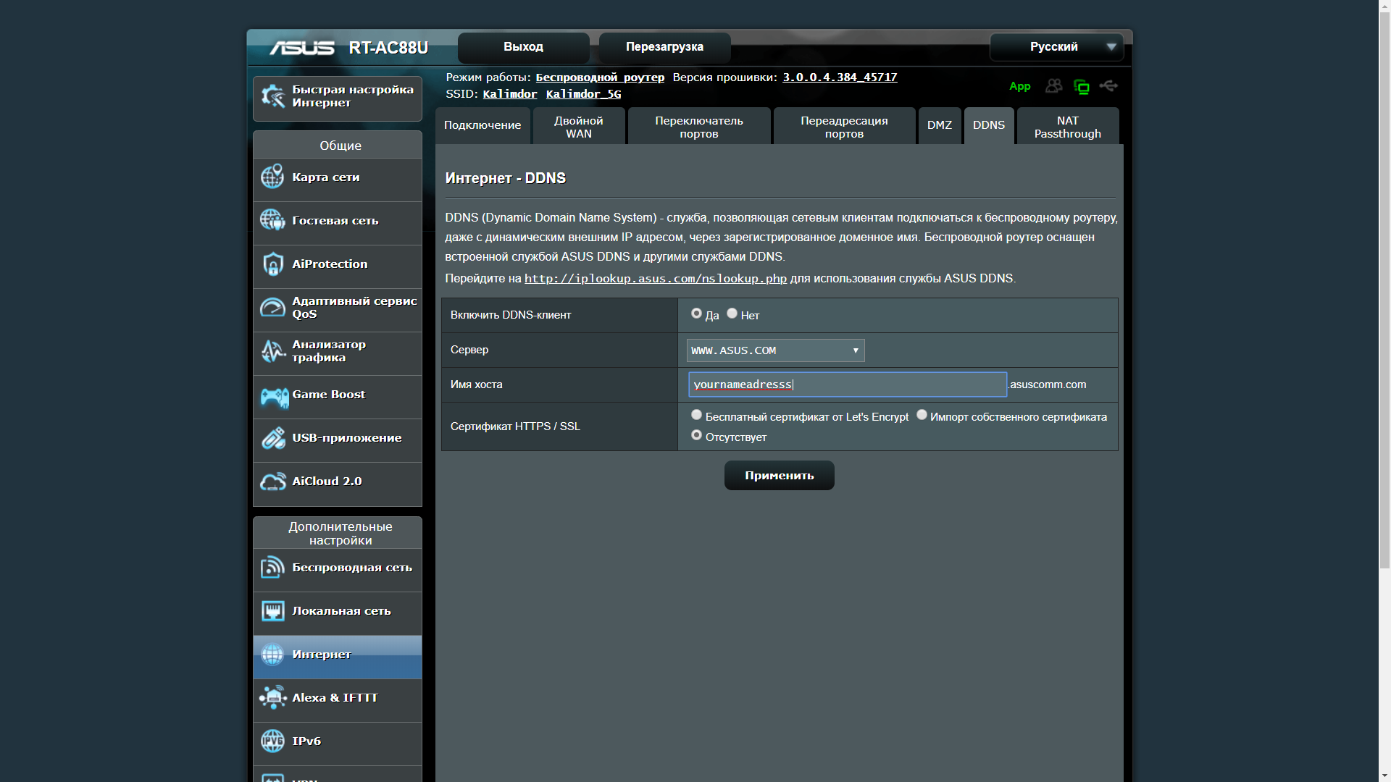Viewport: 1391px width, 782px height.
Task: Click the Alexa & IFTTT icon
Action: point(272,698)
